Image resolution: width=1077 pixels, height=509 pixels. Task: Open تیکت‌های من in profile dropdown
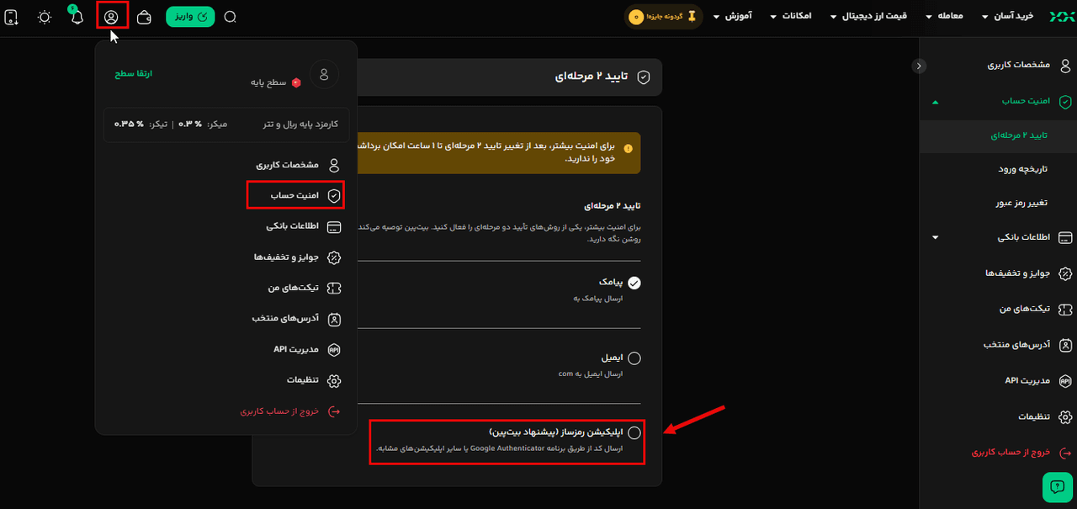(305, 288)
